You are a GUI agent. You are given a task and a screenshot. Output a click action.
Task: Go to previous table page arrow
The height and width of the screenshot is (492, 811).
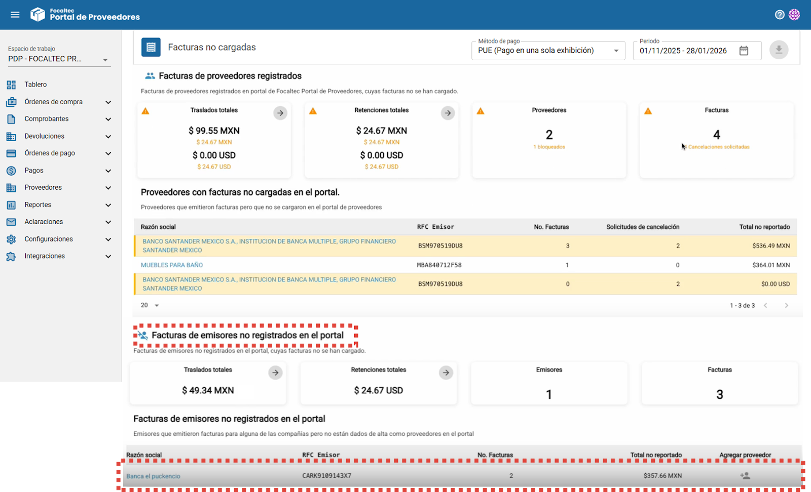tap(765, 305)
